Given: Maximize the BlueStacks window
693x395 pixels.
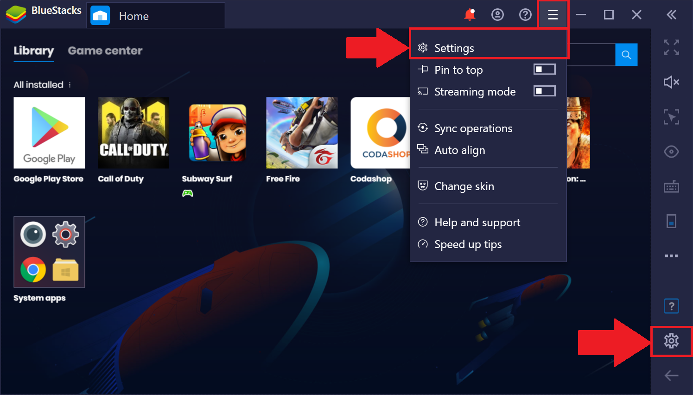Looking at the screenshot, I should [x=609, y=15].
